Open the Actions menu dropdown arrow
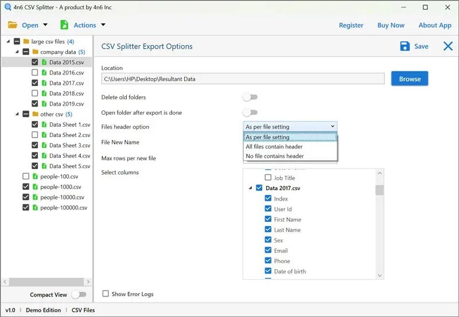This screenshot has height=317, width=459. 103,25
